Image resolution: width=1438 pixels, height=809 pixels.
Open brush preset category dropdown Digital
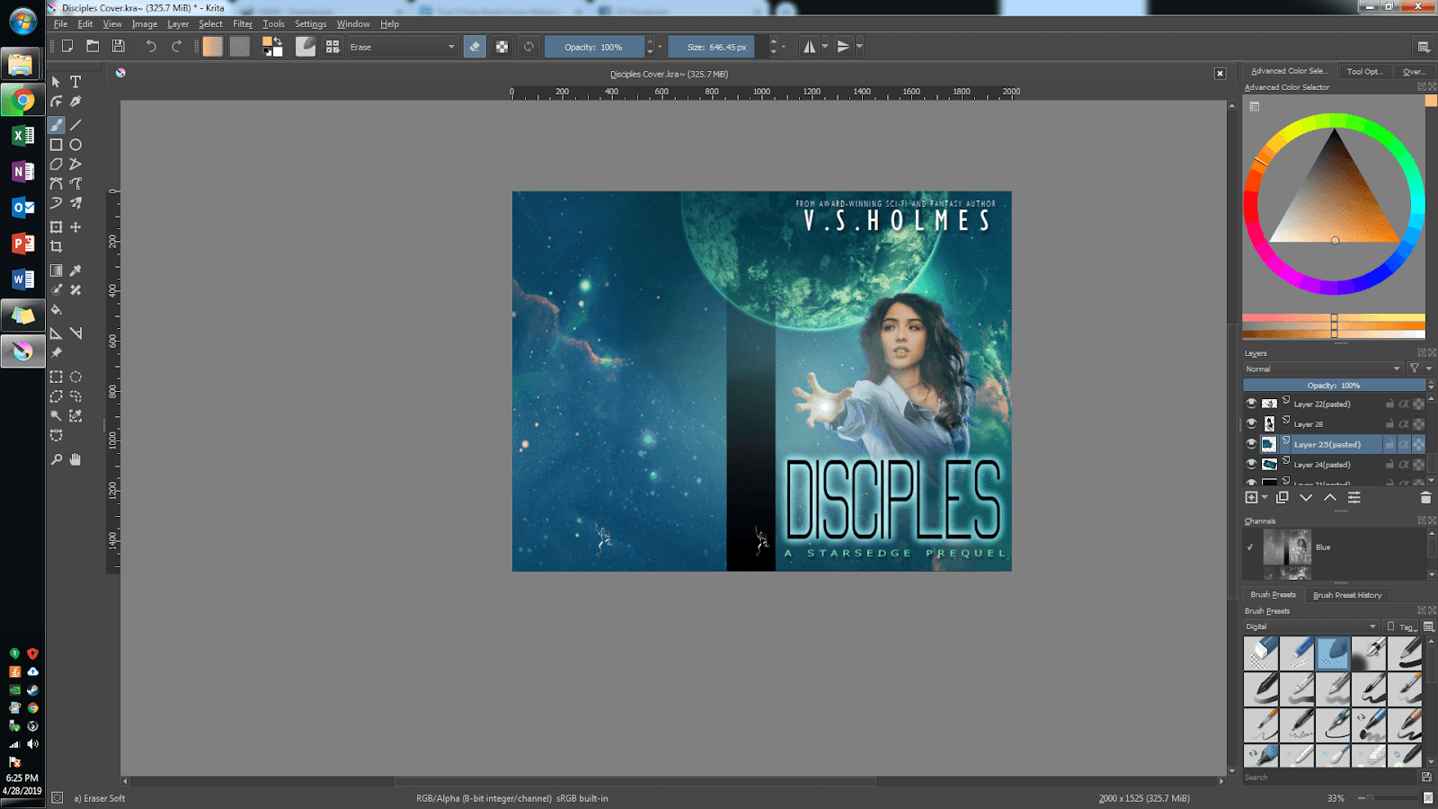[1311, 627]
